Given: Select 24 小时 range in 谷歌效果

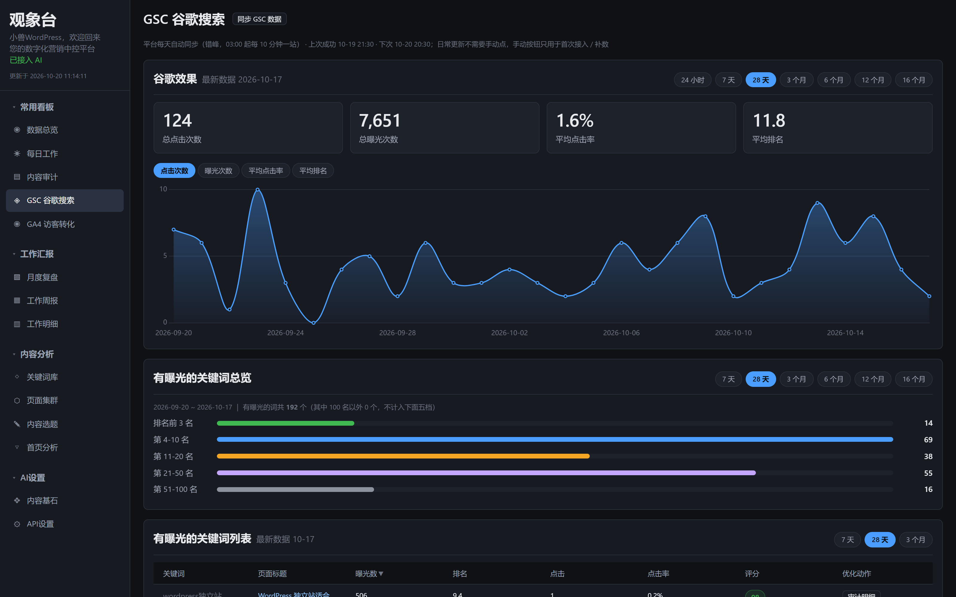Looking at the screenshot, I should click(x=693, y=80).
